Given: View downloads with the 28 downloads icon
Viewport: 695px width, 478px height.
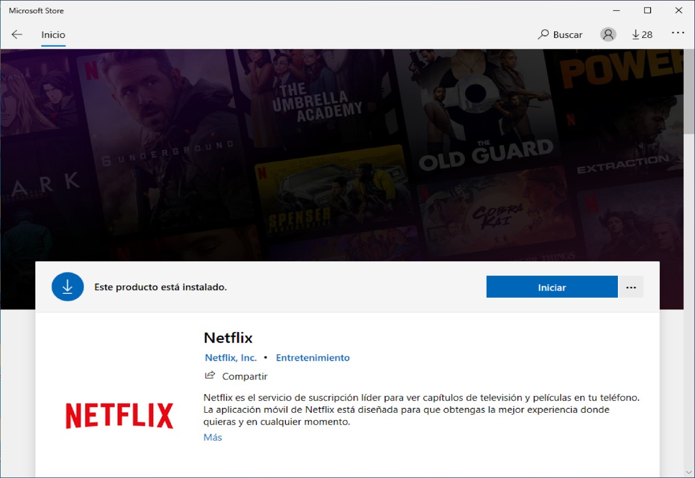Looking at the screenshot, I should 641,34.
